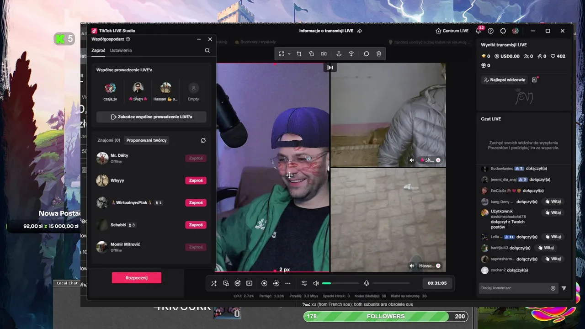
Task: Open Najlepsi widzowie list
Action: click(x=504, y=80)
